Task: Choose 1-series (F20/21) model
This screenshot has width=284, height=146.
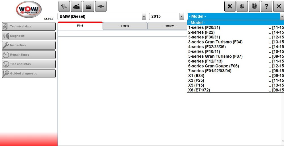Action: [235, 28]
